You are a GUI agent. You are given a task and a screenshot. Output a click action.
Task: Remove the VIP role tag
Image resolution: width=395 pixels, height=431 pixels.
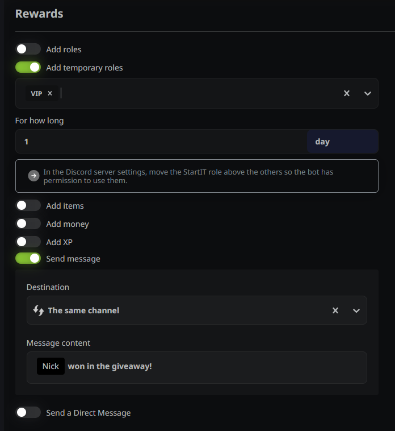click(x=50, y=93)
